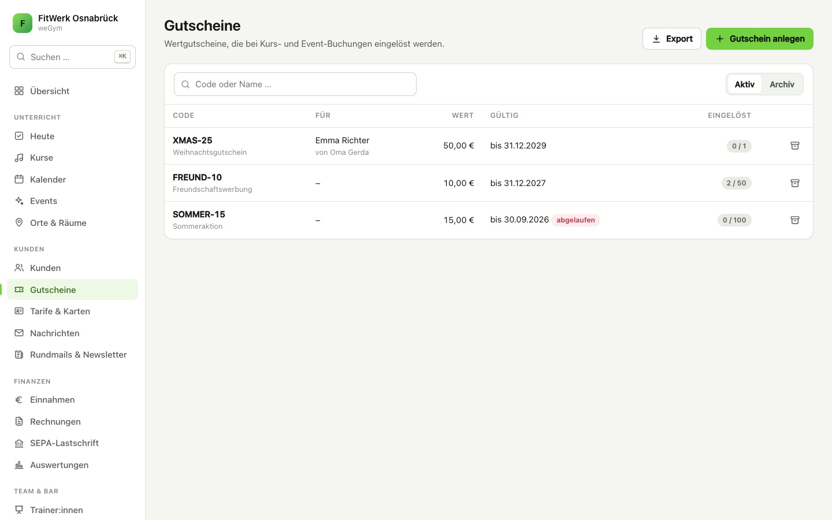Click the Events sparkle icon
The image size is (832, 520).
click(19, 201)
